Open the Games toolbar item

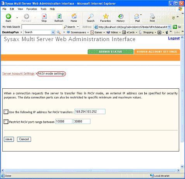[x=97, y=32]
